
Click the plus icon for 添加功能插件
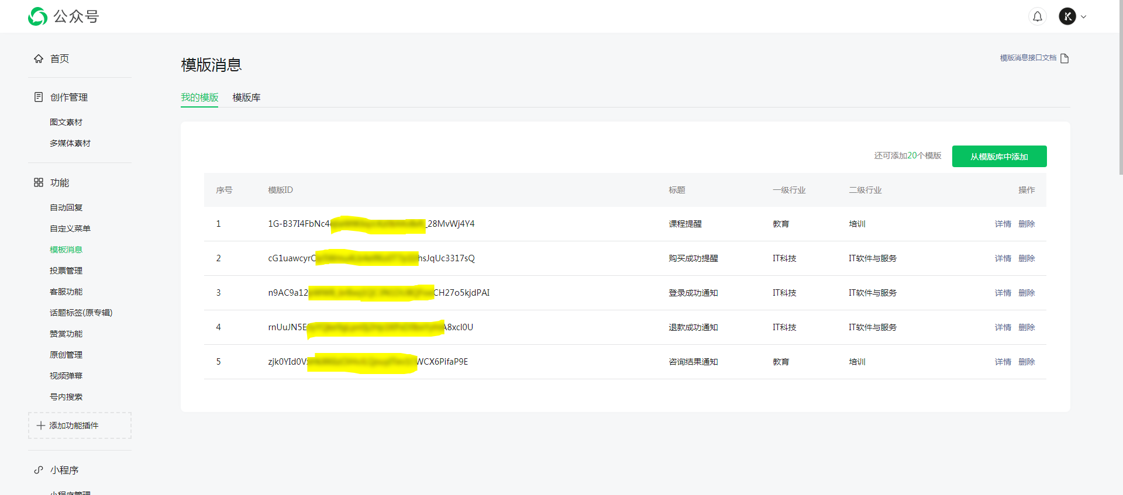point(41,425)
